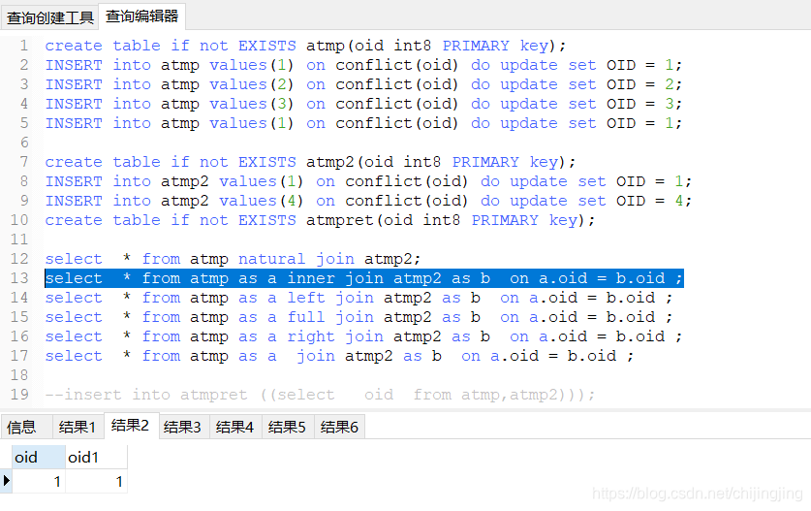Open the 结果3 tab
The width and height of the screenshot is (811, 511).
[182, 428]
